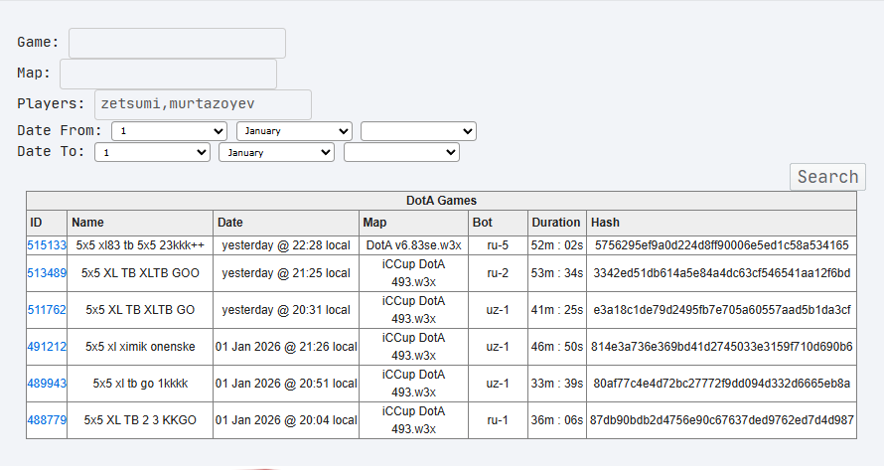Viewport: 884px width, 470px height.
Task: Click the Duration column header
Action: (556, 223)
